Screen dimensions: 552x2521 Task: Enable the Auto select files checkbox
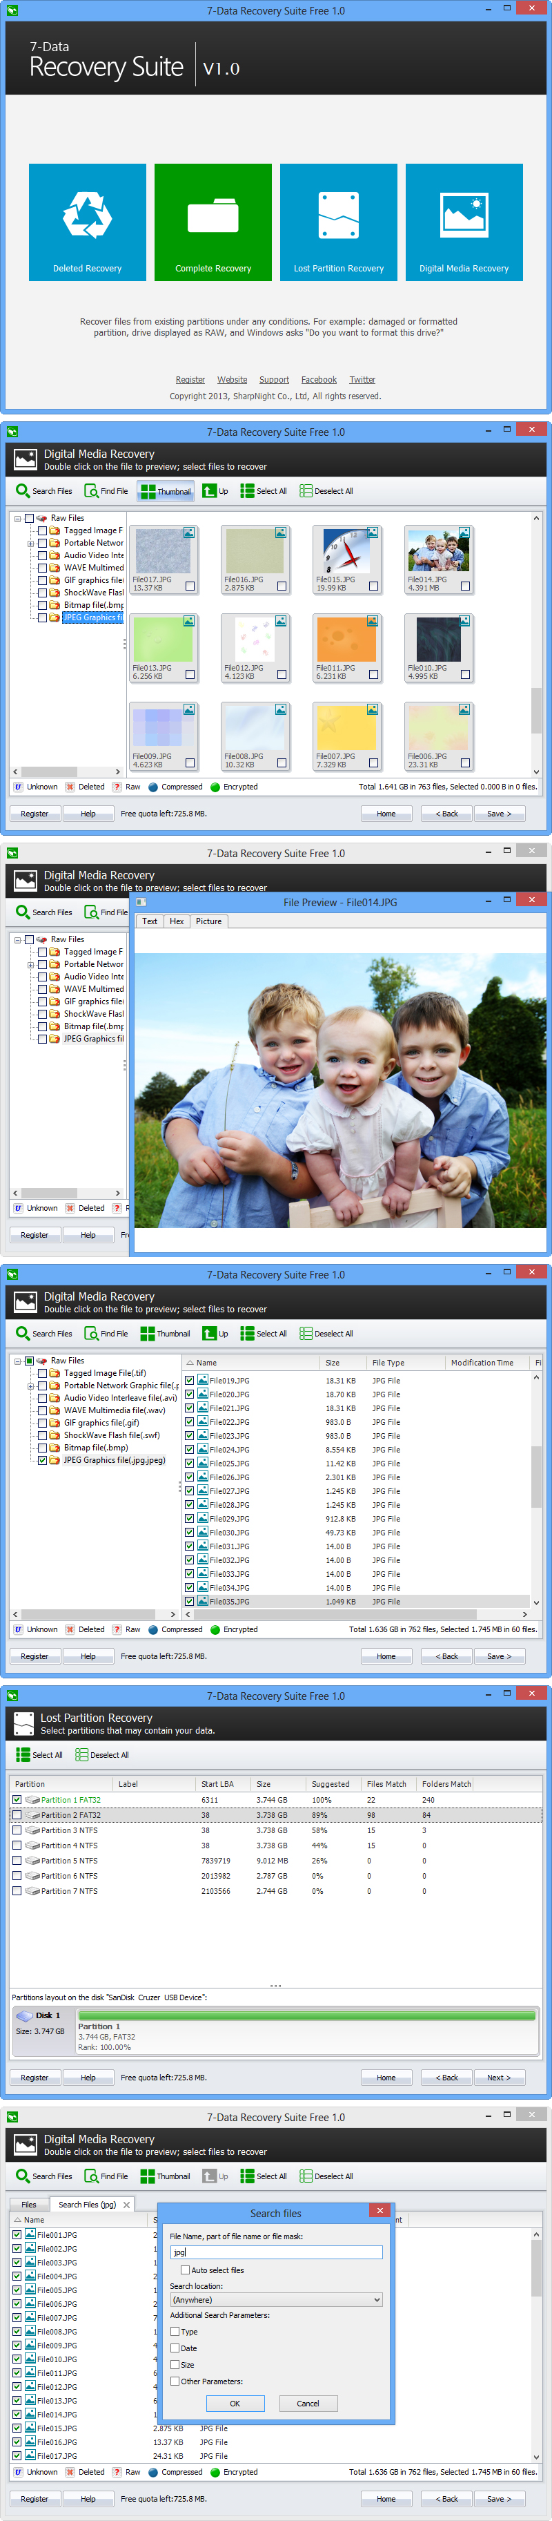186,2270
